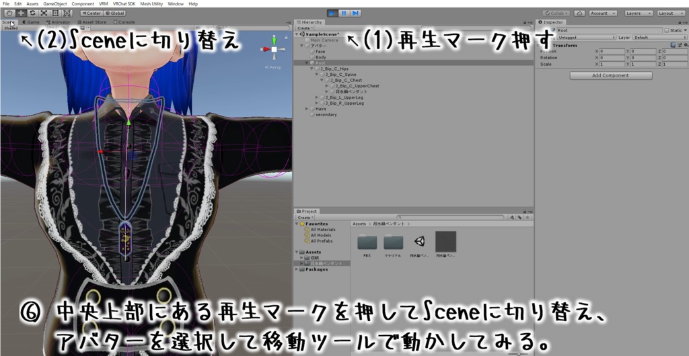
Task: Toggle the Global handle rotation button
Action: click(x=114, y=13)
